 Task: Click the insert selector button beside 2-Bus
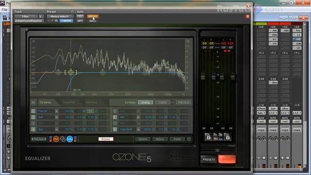point(41,17)
